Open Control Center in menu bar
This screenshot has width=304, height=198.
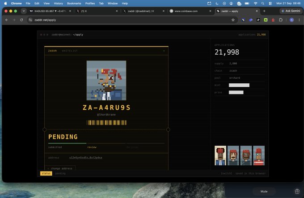270,3
